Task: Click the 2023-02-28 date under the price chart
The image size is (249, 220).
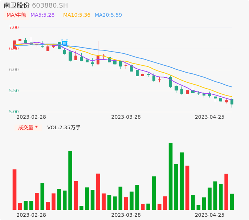Action: pos(31,117)
